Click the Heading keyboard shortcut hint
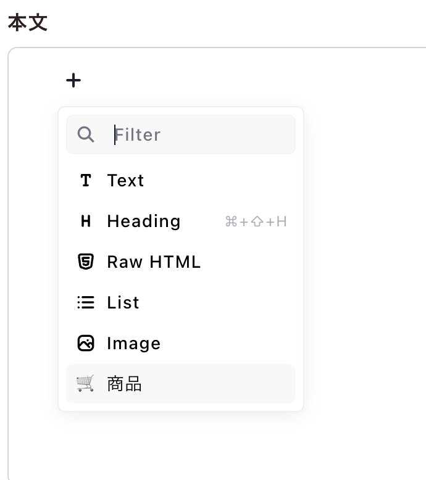Image resolution: width=426 pixels, height=480 pixels. click(256, 221)
